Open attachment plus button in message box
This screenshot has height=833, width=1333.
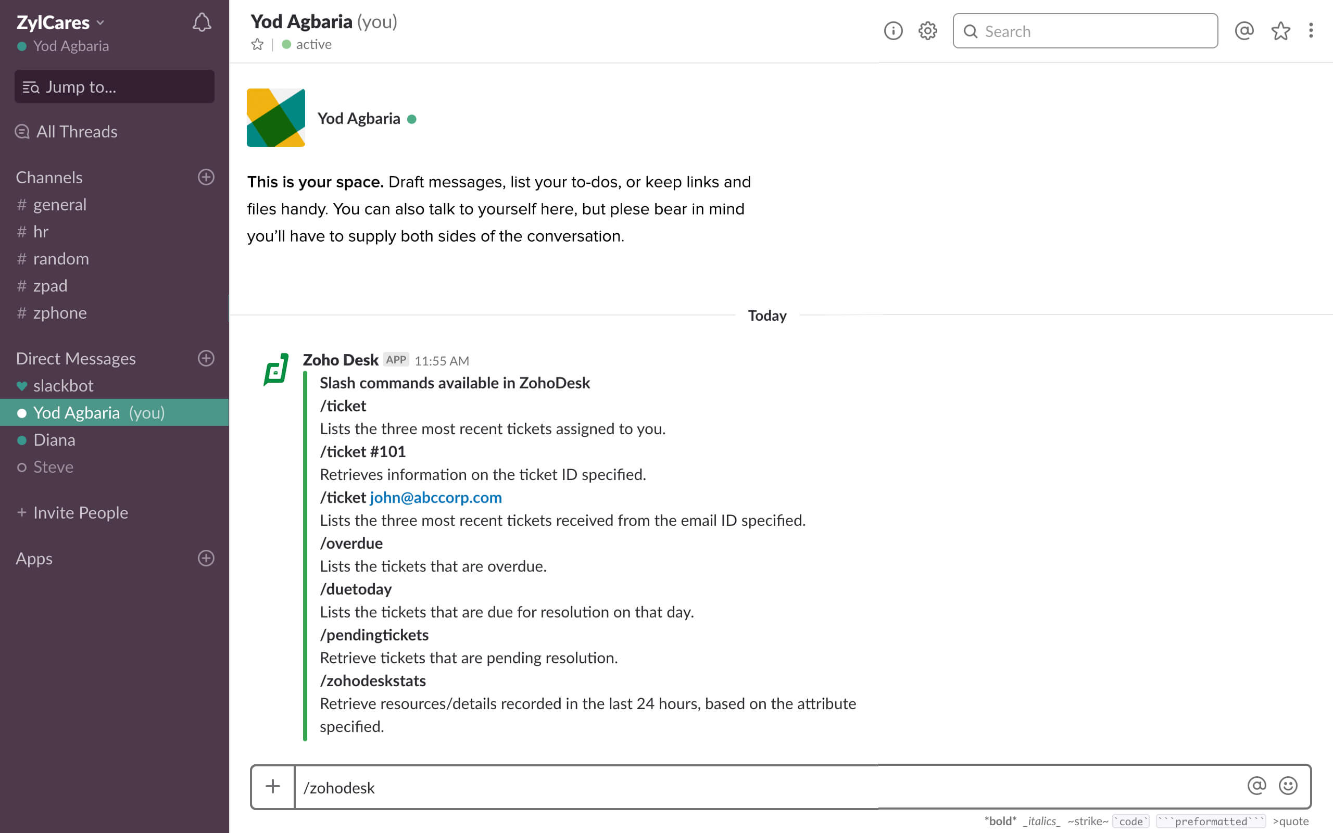(273, 786)
